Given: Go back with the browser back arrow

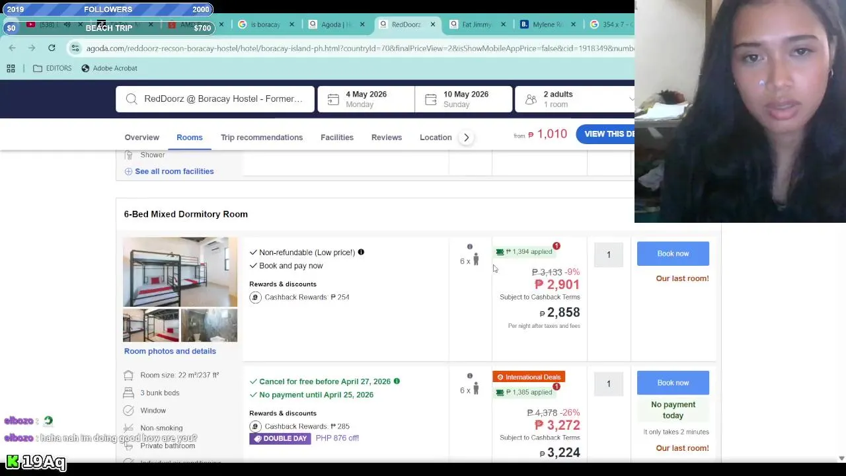Looking at the screenshot, I should coord(12,48).
